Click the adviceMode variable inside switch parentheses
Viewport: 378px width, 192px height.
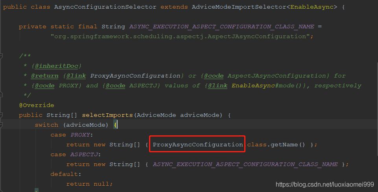(x=86, y=125)
